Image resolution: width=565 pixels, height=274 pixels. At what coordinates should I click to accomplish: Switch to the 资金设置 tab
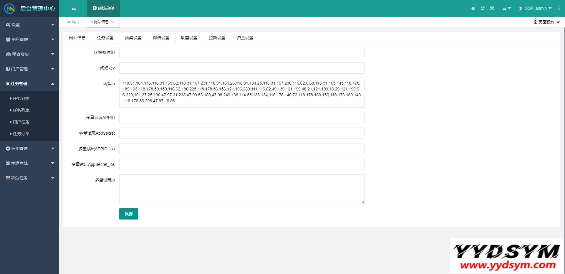point(245,38)
